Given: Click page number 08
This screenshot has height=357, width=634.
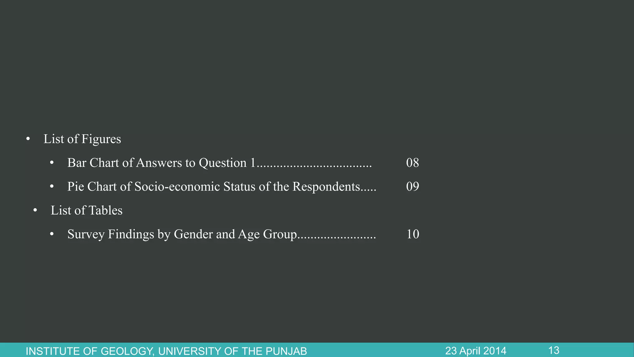Looking at the screenshot, I should pyautogui.click(x=412, y=163).
